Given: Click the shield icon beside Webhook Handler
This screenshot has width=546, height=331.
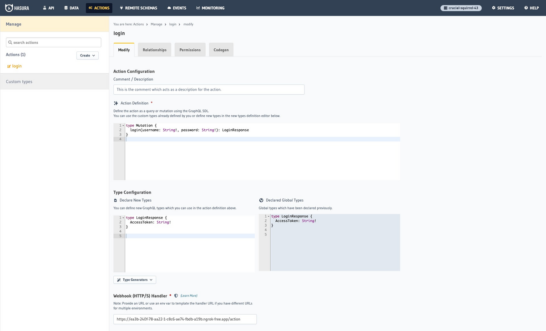Looking at the screenshot, I should click(176, 295).
